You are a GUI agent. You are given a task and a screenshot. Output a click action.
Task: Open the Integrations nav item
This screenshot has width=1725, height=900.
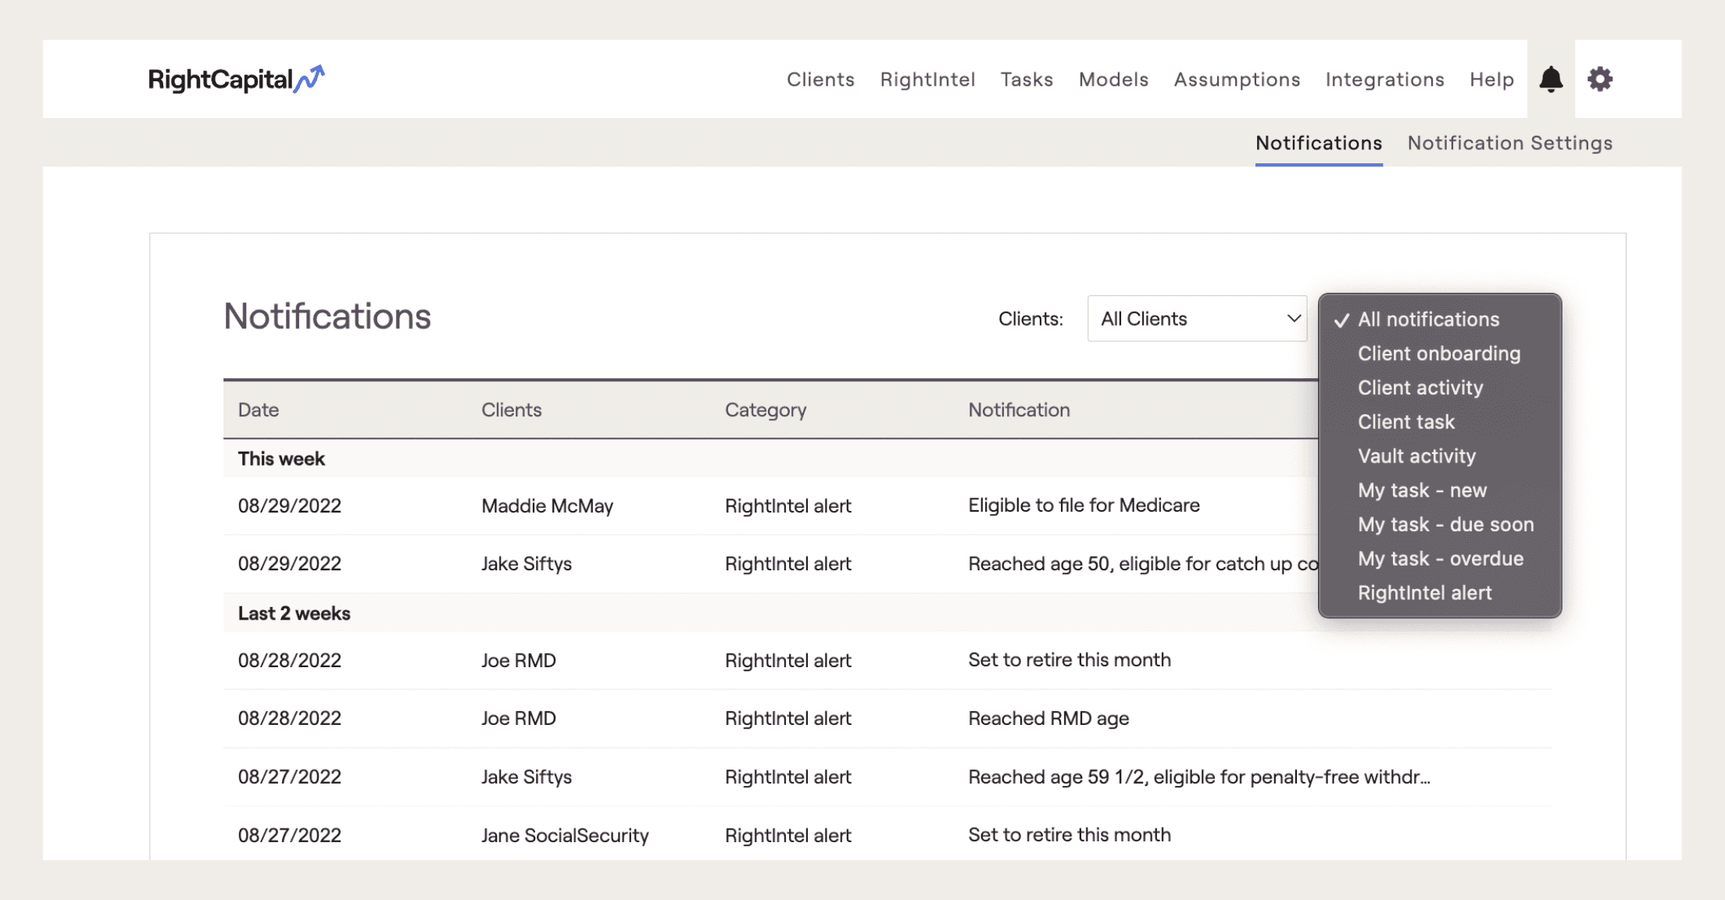(1384, 80)
